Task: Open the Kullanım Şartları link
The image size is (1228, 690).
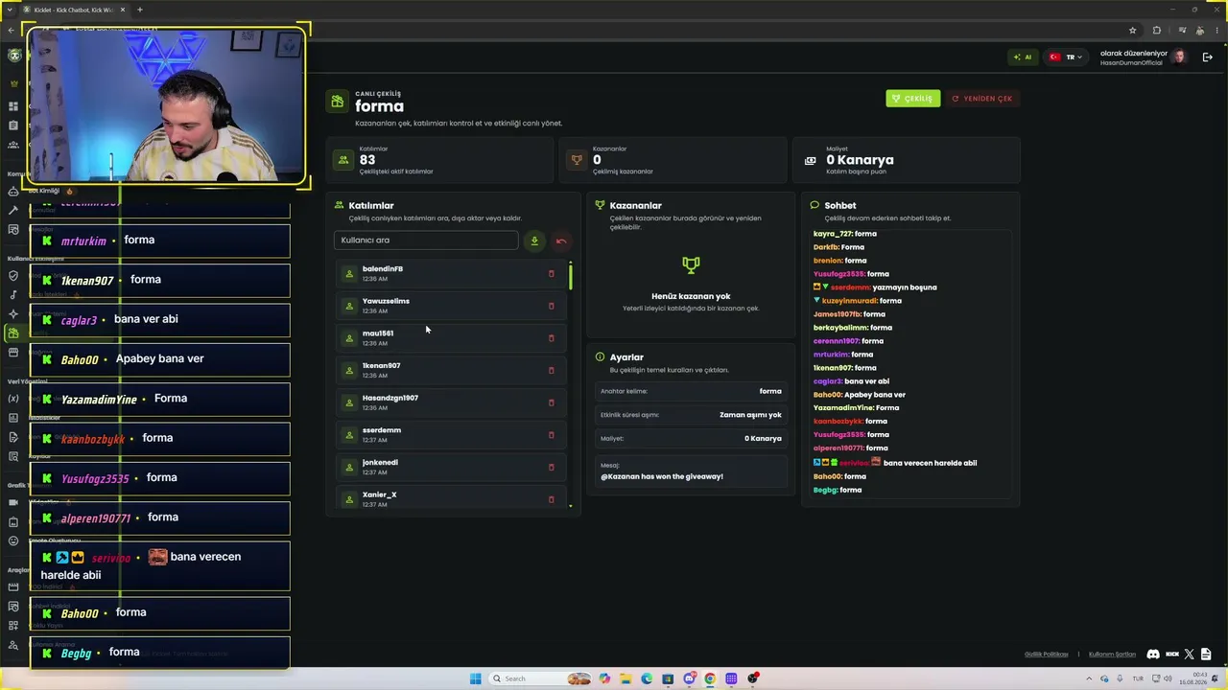Action: pos(1112,655)
